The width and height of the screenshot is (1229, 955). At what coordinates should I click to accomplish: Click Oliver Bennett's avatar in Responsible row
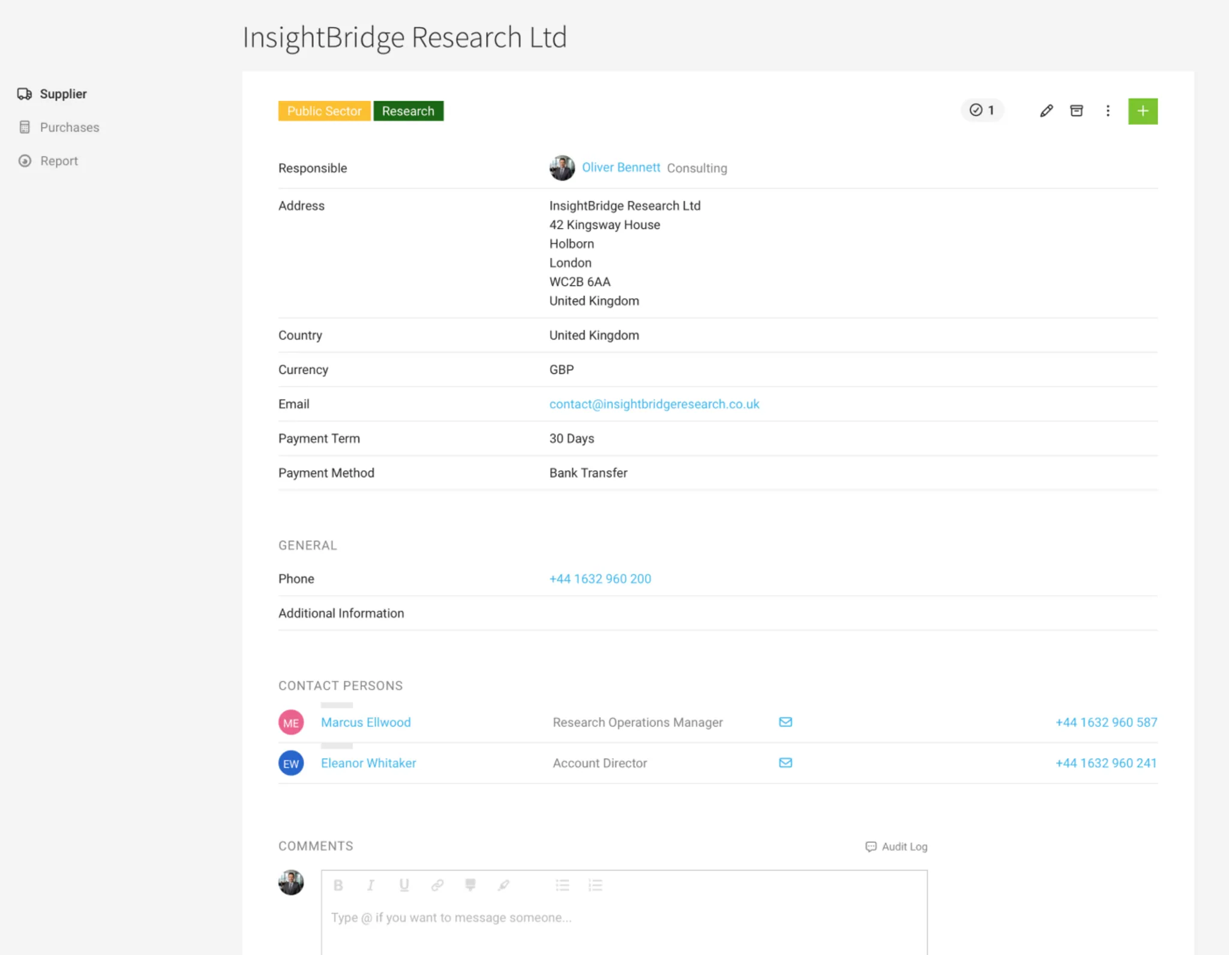[562, 168]
